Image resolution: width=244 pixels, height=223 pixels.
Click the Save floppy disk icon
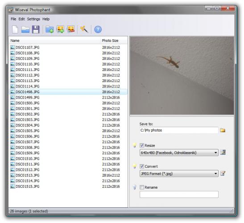(x=36, y=29)
